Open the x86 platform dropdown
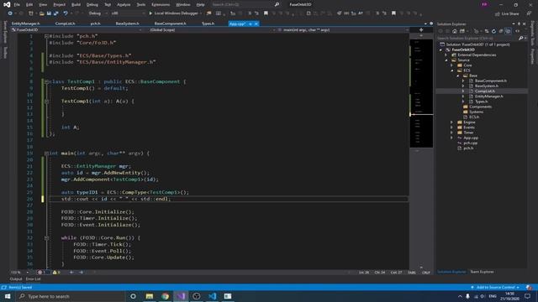Image resolution: width=538 pixels, height=302 pixels. point(128,13)
